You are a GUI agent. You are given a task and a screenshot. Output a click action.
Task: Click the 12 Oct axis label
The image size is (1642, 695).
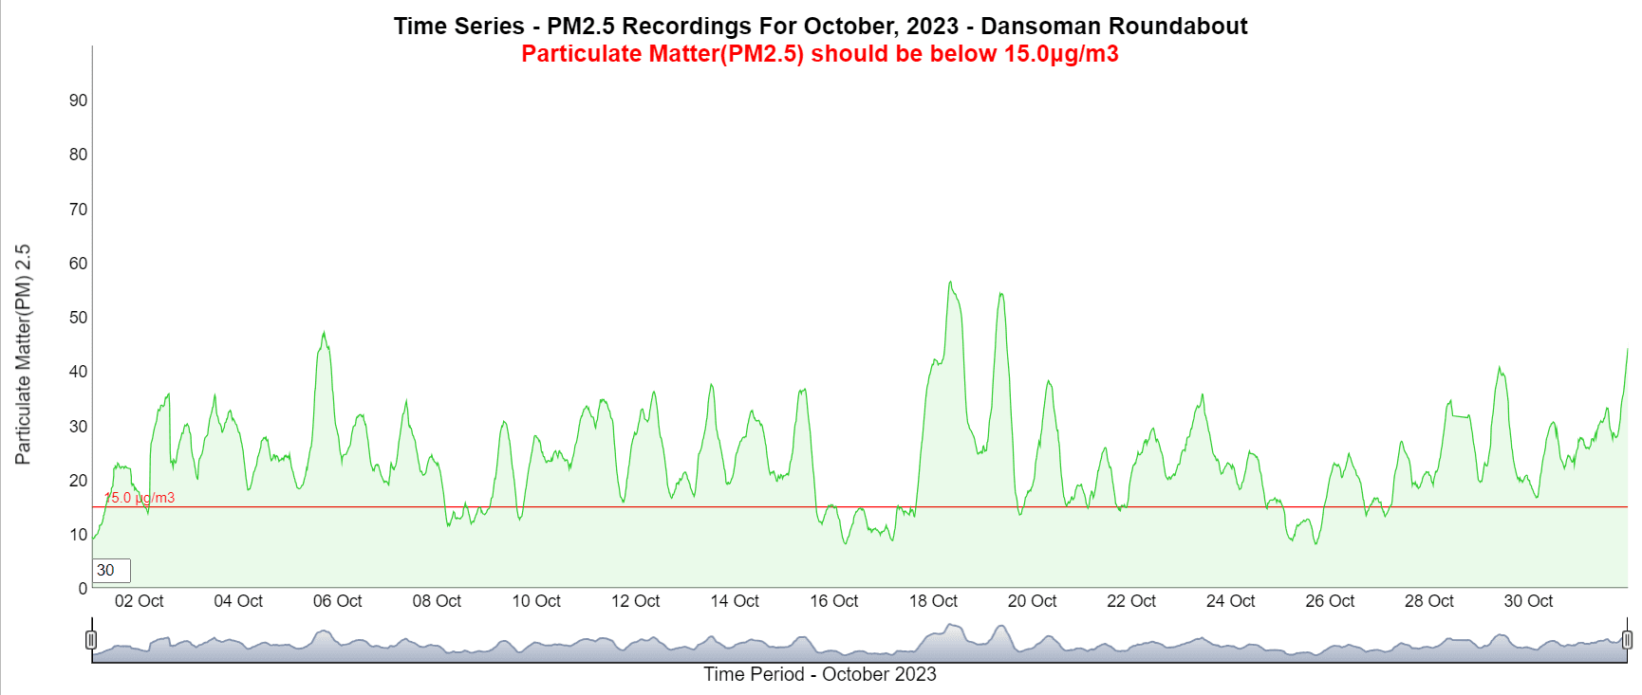635,601
